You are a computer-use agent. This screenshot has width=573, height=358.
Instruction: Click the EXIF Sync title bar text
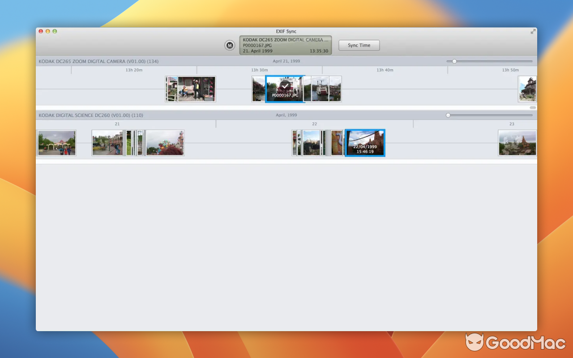[x=286, y=31]
